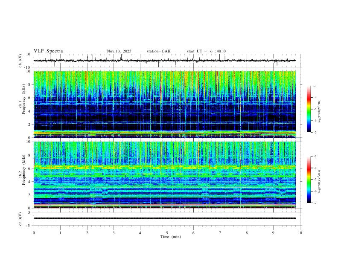This screenshot has width=338, height=261.
Task: Click the upper "log(PSD)(V²/Hz)" color bar label
Action: pyautogui.click(x=319, y=111)
